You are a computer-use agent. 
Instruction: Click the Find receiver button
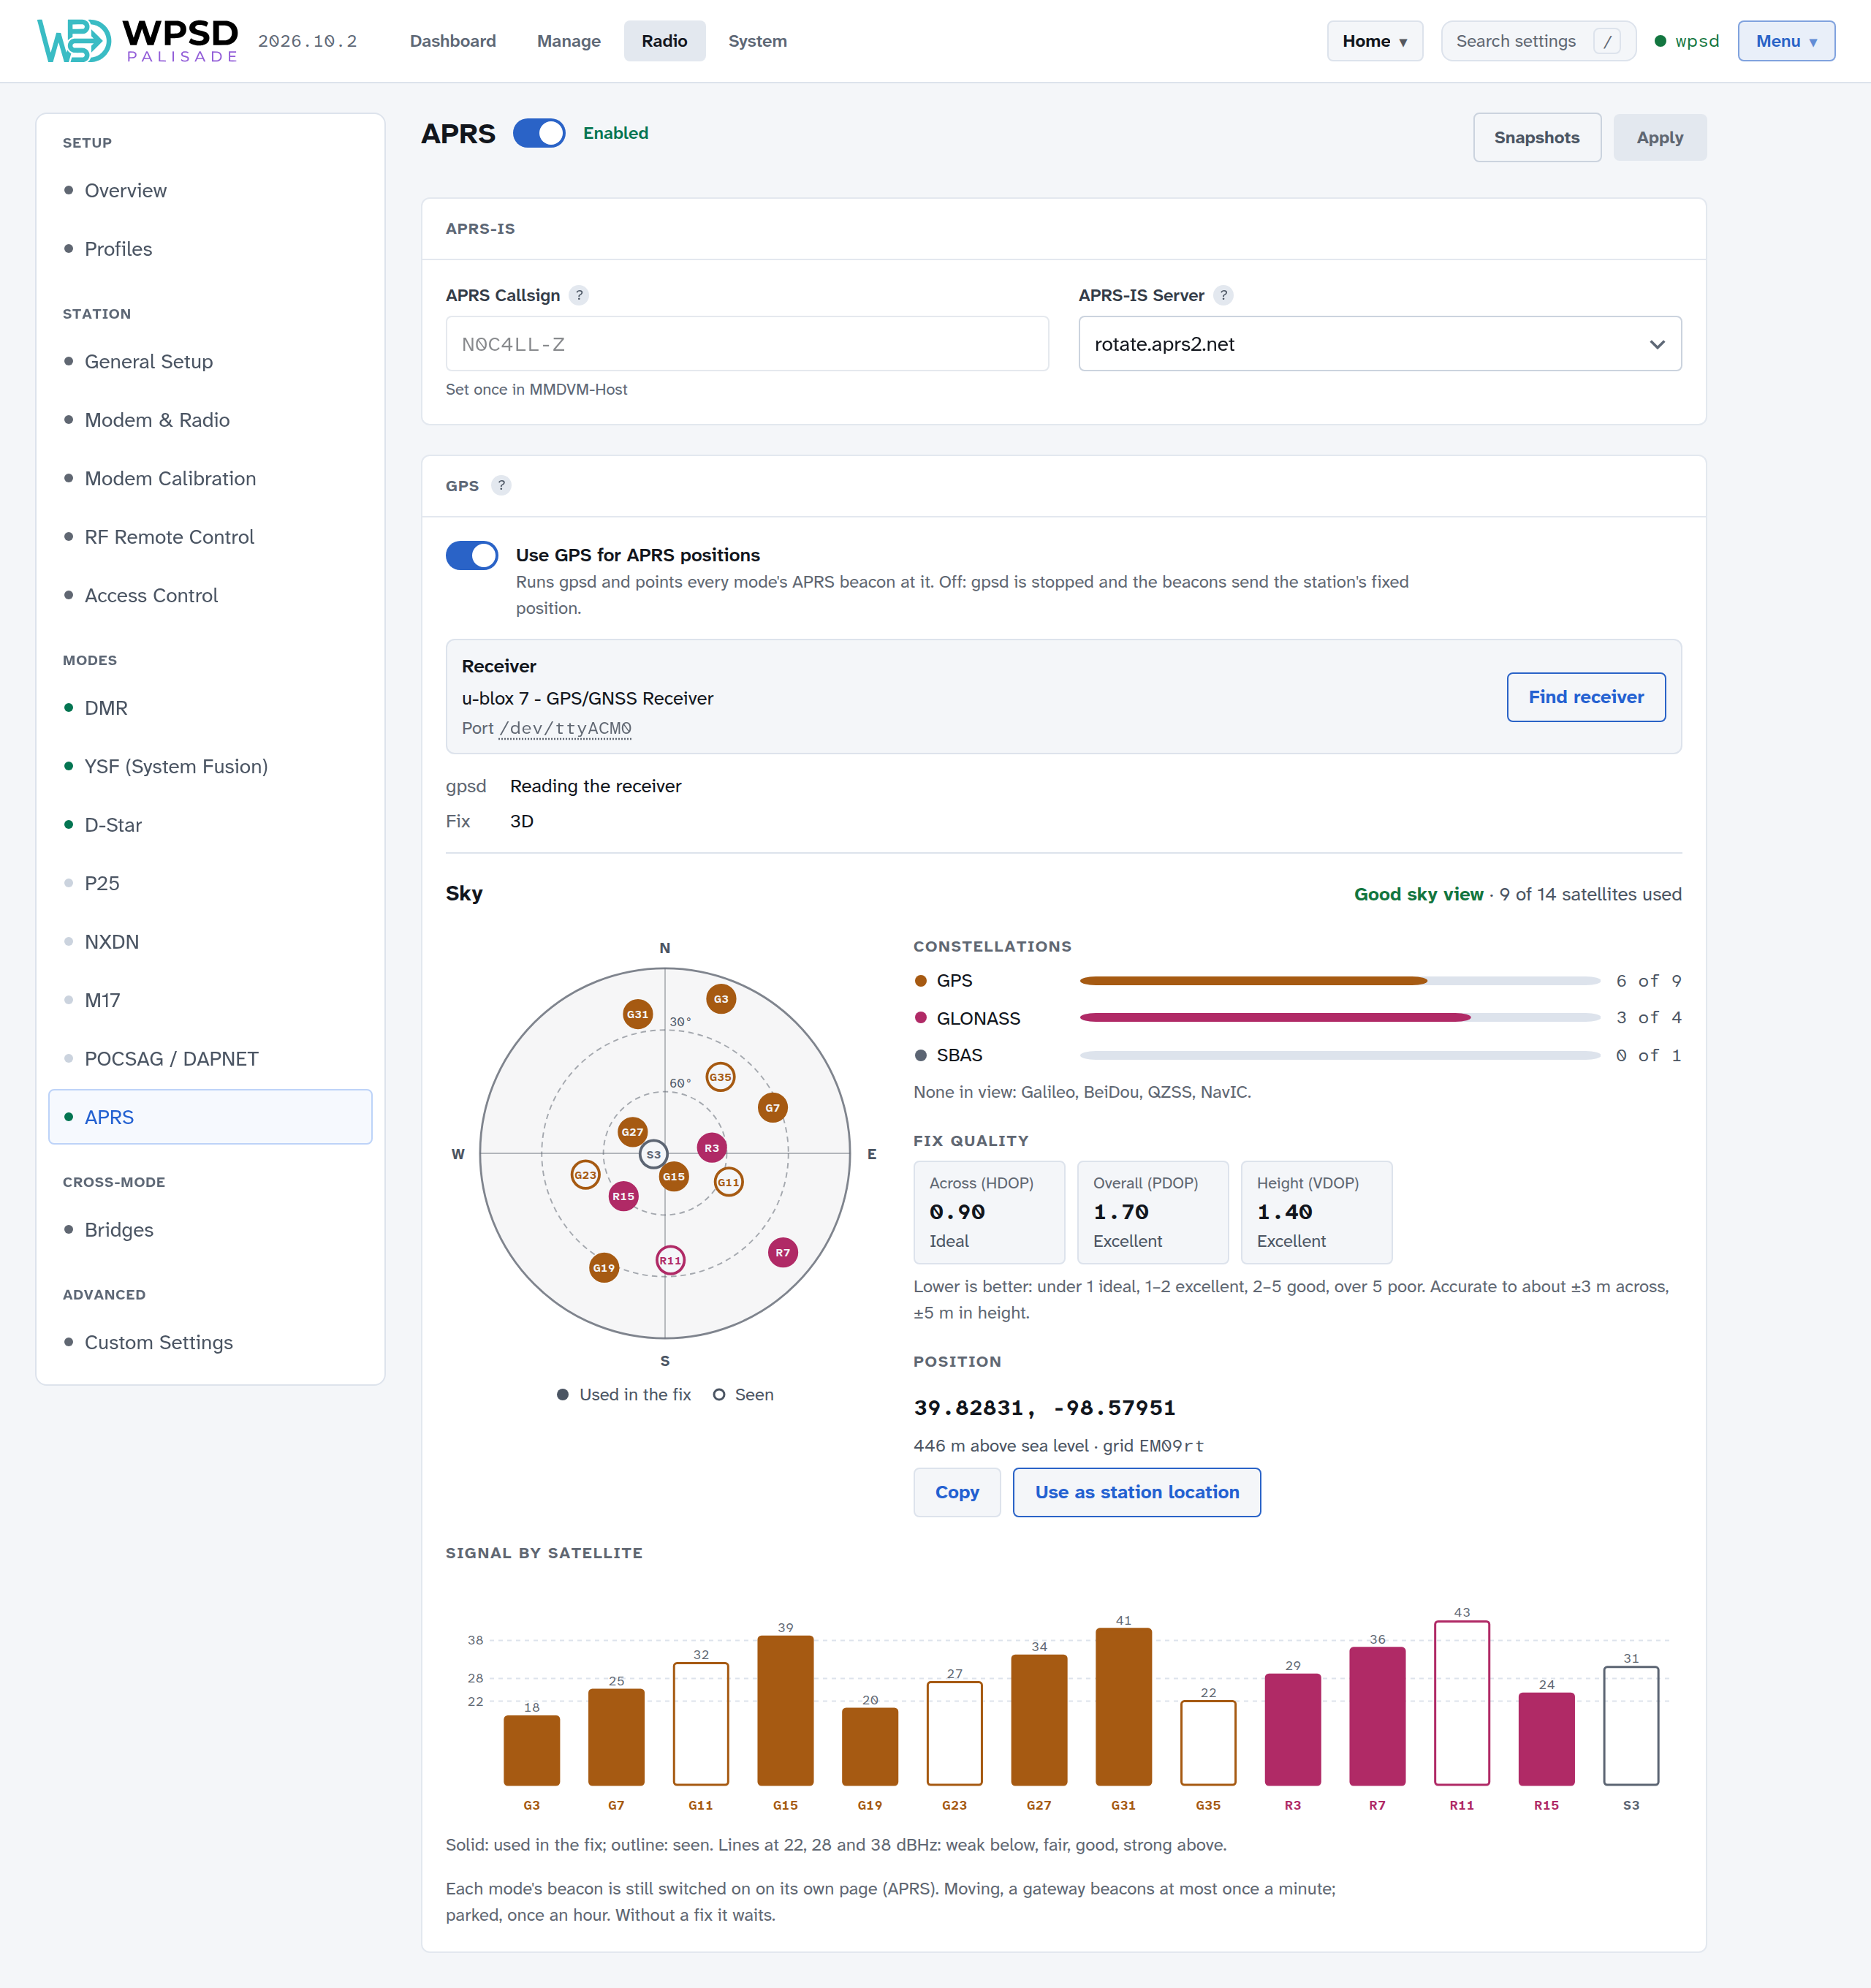[1585, 697]
